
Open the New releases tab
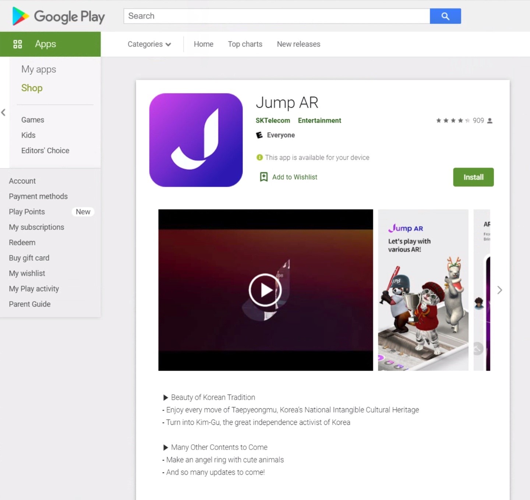click(x=298, y=44)
